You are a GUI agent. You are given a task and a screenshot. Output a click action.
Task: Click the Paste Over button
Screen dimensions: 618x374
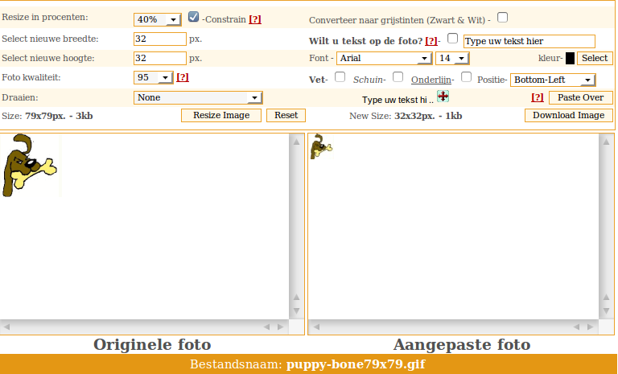pos(580,97)
